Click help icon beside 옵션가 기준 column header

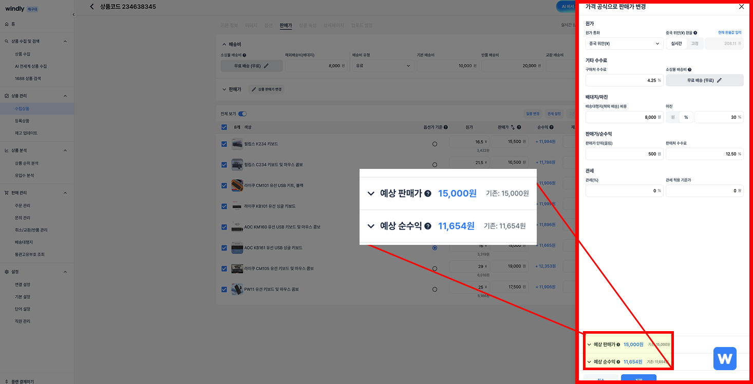pyautogui.click(x=445, y=127)
